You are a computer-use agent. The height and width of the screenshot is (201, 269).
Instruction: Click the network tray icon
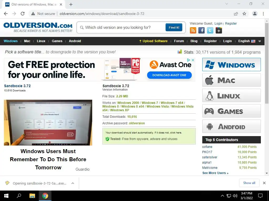(x=229, y=196)
